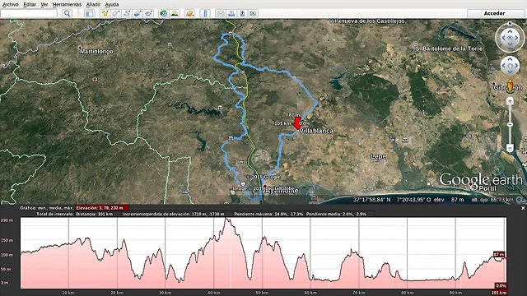Click the email envelope icon
The image size is (527, 296).
coord(221,13)
